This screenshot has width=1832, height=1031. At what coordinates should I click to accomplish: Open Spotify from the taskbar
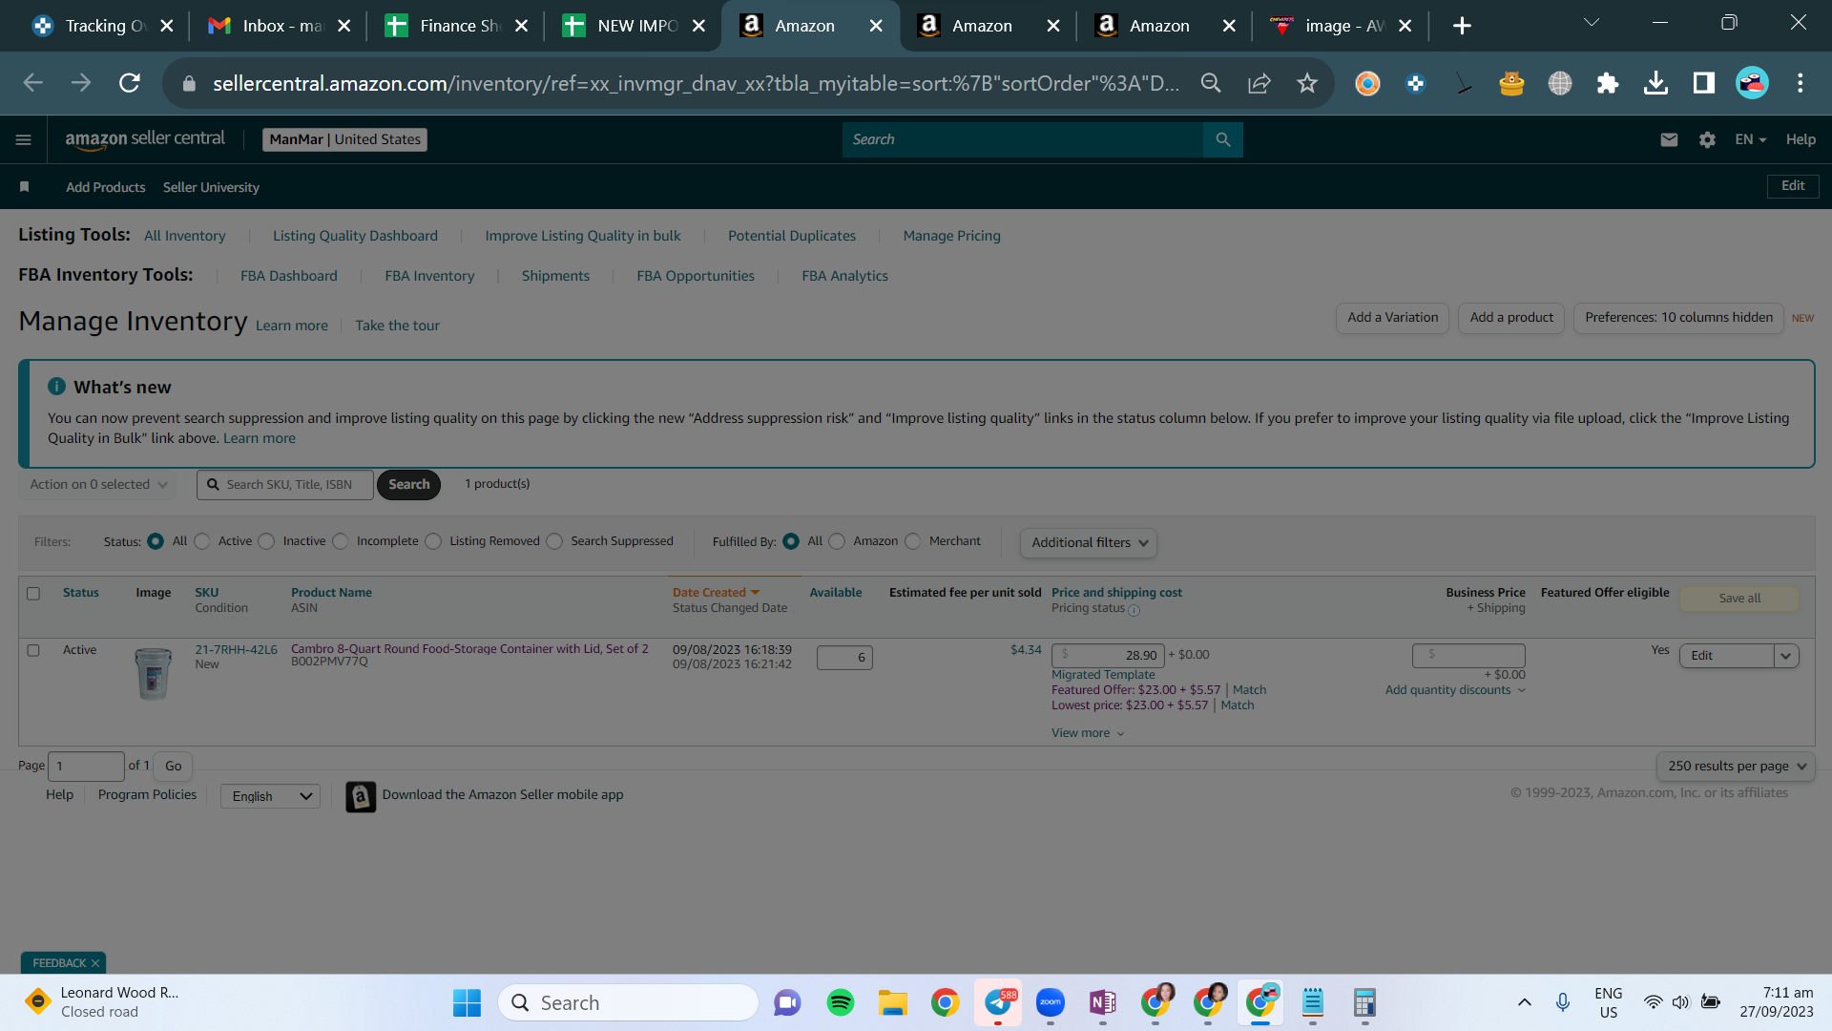pos(841,1002)
